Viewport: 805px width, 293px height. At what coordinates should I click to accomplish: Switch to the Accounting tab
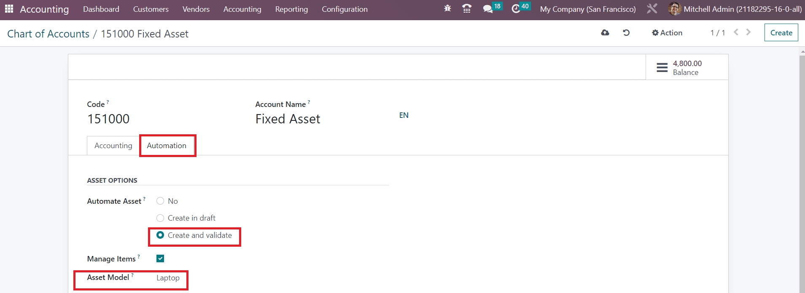pos(113,146)
